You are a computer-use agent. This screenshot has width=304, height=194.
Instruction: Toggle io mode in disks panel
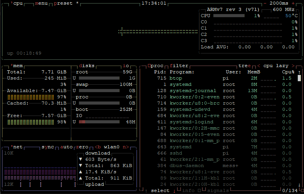[126, 66]
